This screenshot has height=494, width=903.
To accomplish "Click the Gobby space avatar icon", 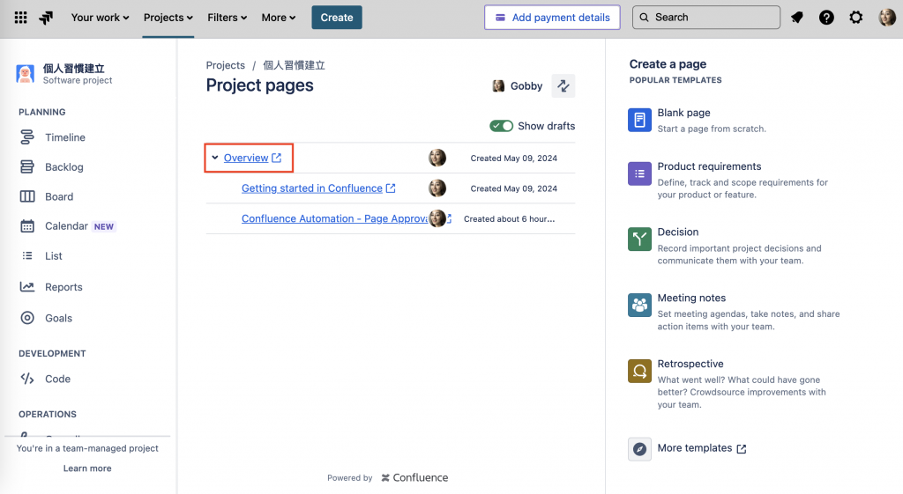I will click(498, 85).
